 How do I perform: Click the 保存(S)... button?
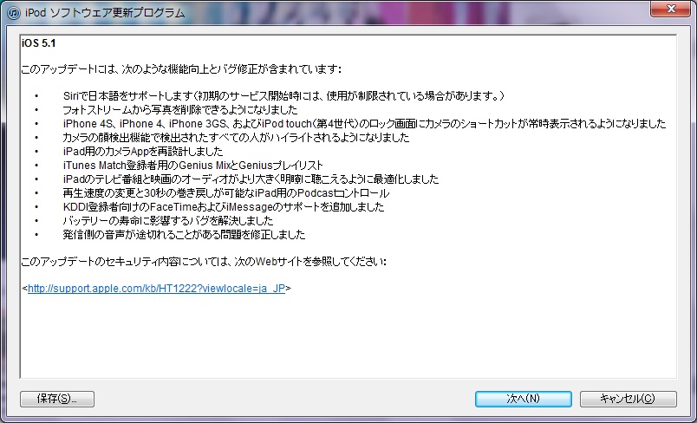tap(57, 399)
